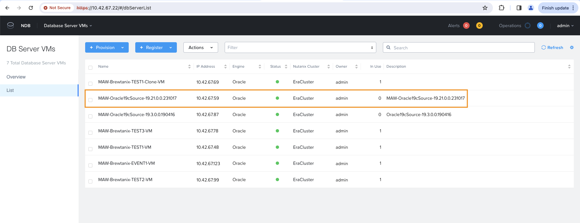Click the red Alerts count badge
Viewport: 580px width, 223px height.
click(466, 26)
